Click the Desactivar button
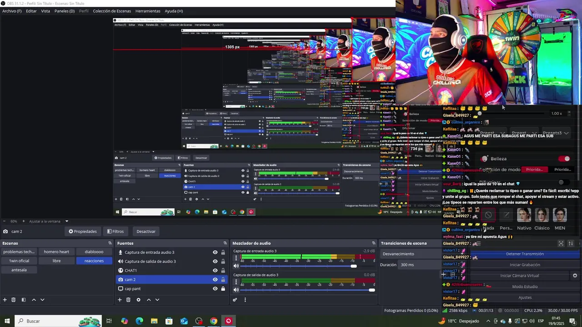Viewport: 582px width, 327px height. click(x=146, y=232)
